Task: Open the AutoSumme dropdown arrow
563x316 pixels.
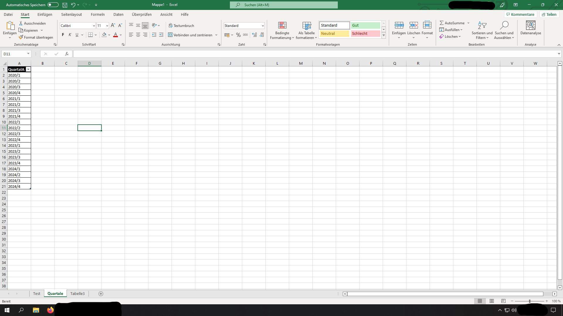Action: click(468, 23)
